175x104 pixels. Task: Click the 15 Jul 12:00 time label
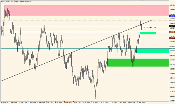coord(104,102)
